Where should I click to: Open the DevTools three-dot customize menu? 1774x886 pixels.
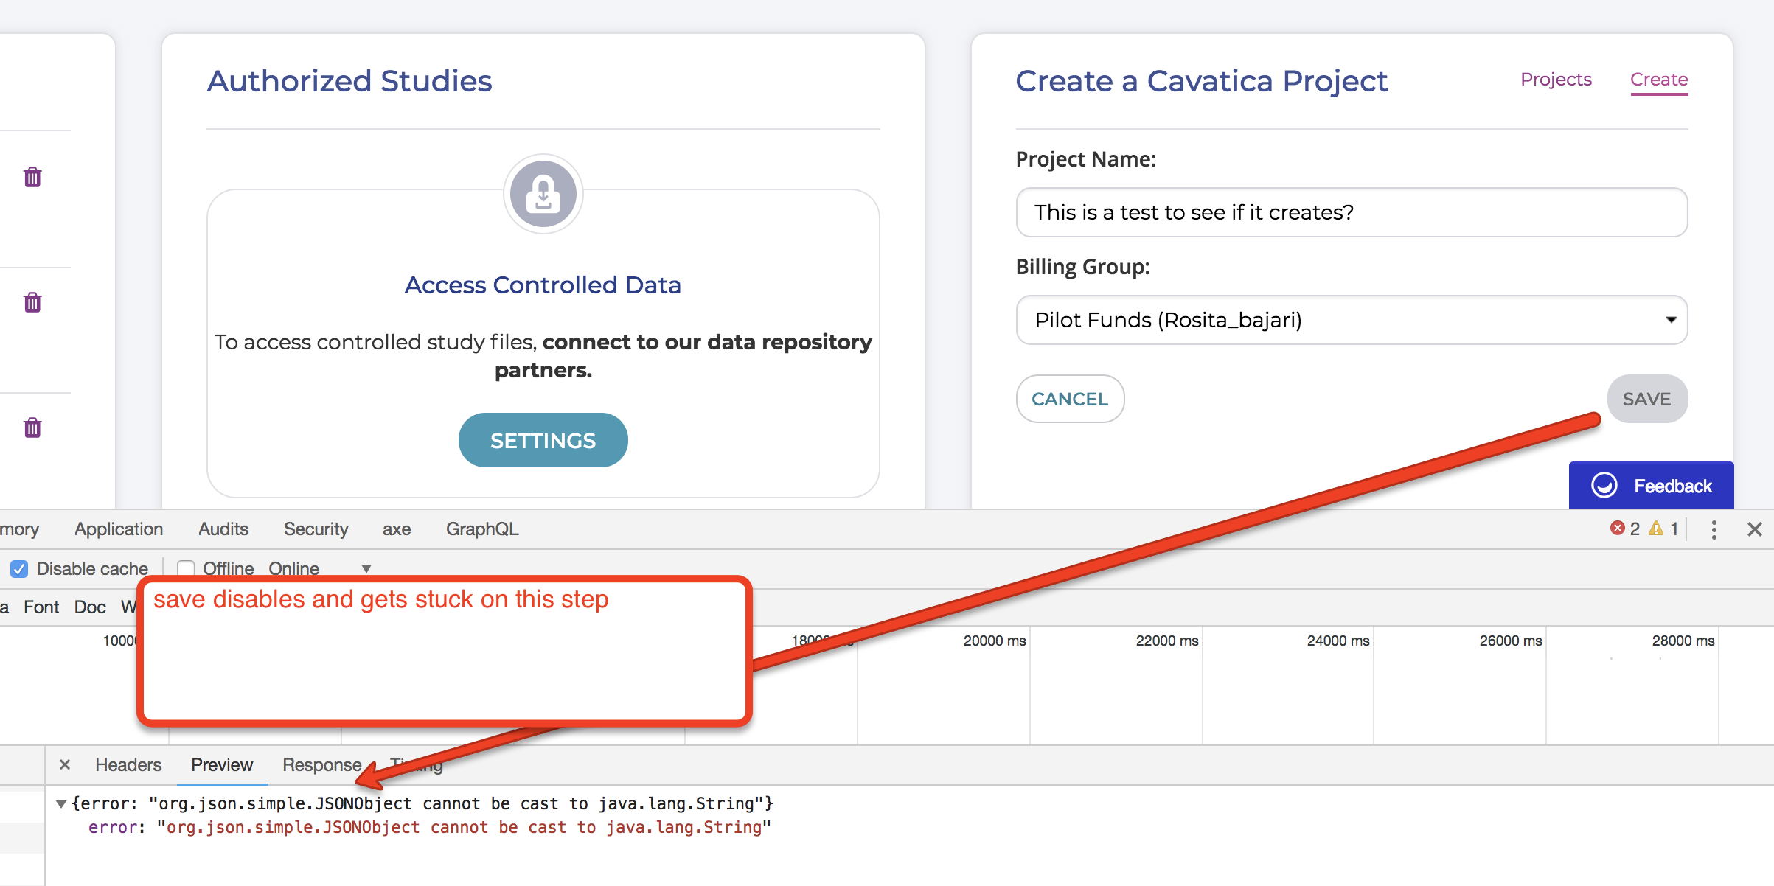[1714, 529]
